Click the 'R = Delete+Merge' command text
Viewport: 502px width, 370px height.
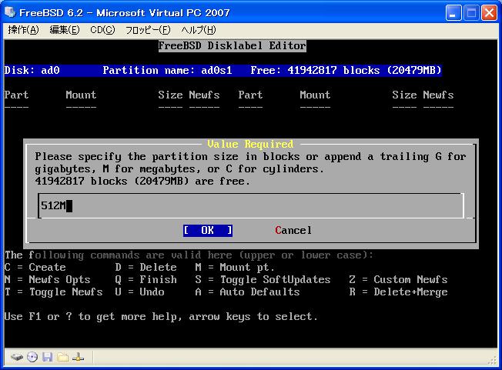398,292
